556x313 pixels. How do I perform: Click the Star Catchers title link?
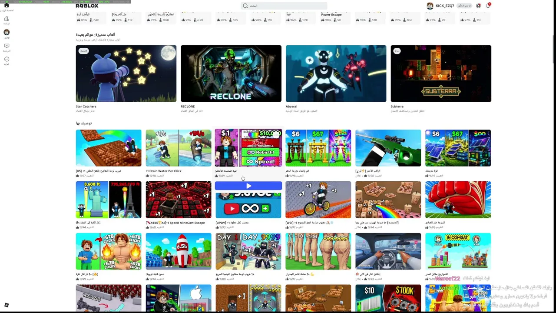86,107
